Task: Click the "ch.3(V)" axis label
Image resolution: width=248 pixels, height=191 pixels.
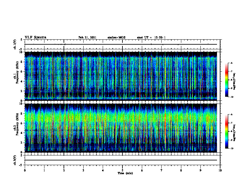Action: pos(15,160)
